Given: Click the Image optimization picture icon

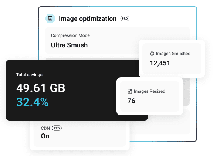Looking at the screenshot, I should click(50, 18).
